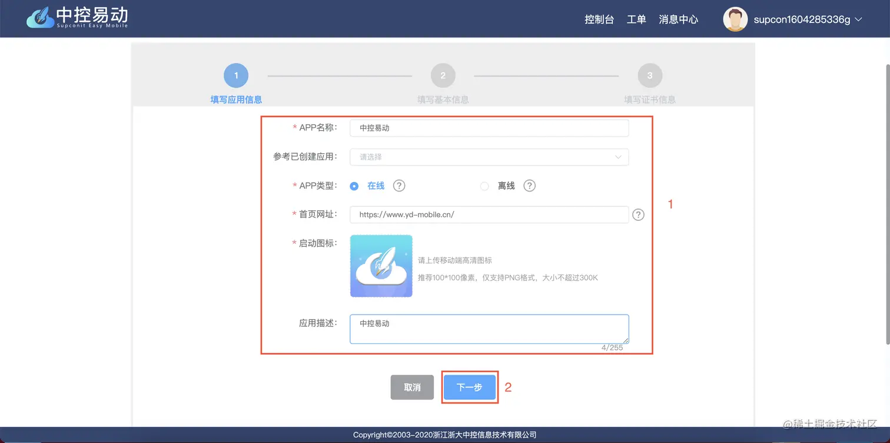The height and width of the screenshot is (443, 890).
Task: Open the 工单 menu item
Action: point(636,19)
